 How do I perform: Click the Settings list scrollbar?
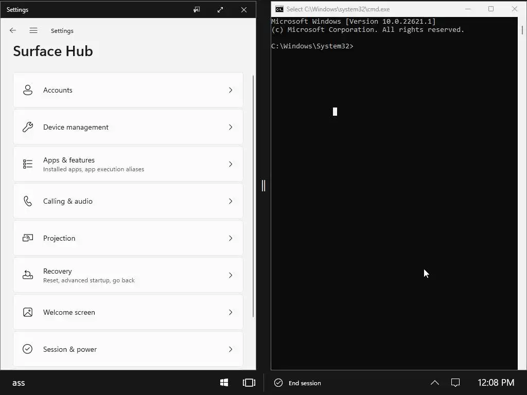click(253, 196)
